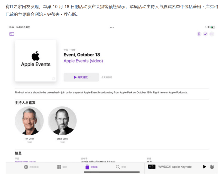Click the 今天播放过 played status text
Screen dimensions: 223x179
[107, 77]
